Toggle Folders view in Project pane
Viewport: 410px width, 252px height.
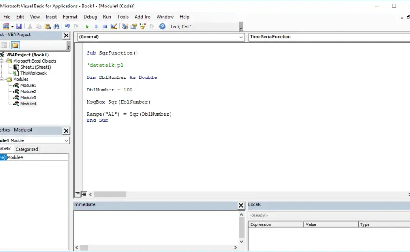(x=15, y=45)
